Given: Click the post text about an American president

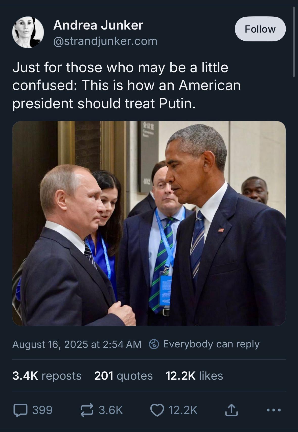Looking at the screenshot, I should [x=126, y=85].
